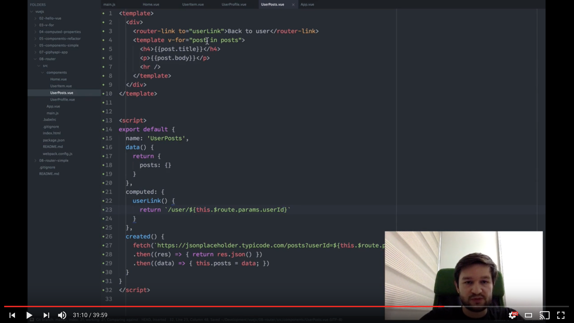Viewport: 574px width, 323px height.
Task: Click the 31:10 / 39:59 time display
Action: 90,315
